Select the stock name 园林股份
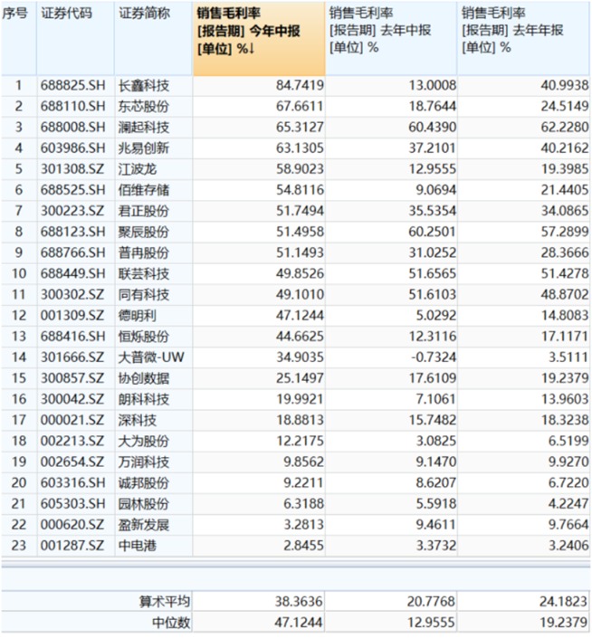Viewport: 592px width, 638px height. (x=144, y=504)
